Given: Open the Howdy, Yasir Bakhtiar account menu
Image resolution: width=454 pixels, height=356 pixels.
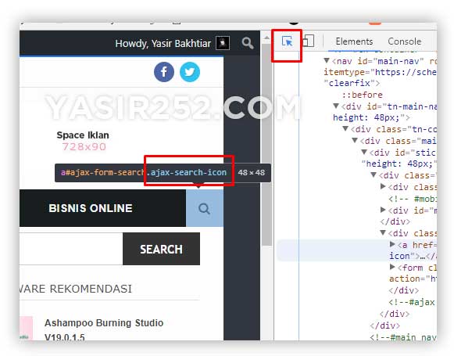Looking at the screenshot, I should pyautogui.click(x=163, y=44).
